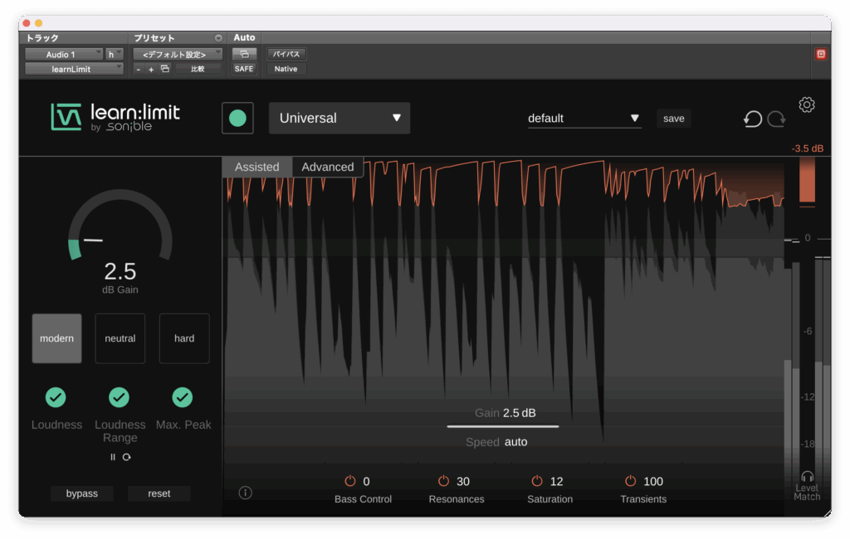Select the next preset with the plus button
Viewport: 850px width, 539px height.
151,70
